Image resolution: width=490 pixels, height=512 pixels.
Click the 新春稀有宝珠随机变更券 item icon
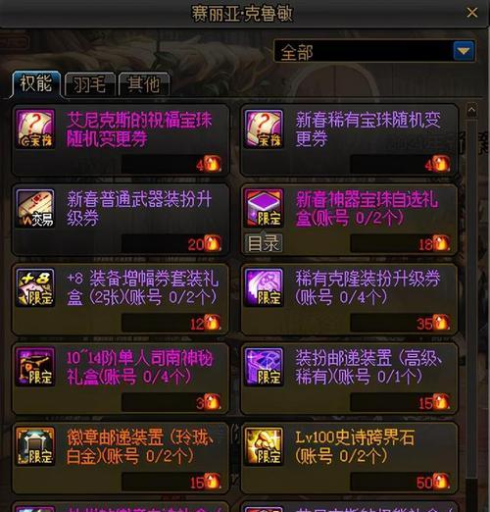pos(264,129)
